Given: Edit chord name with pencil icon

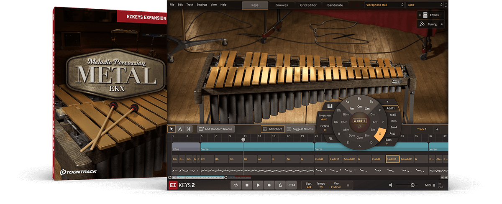Looking at the screenshot, I should coord(360,126).
